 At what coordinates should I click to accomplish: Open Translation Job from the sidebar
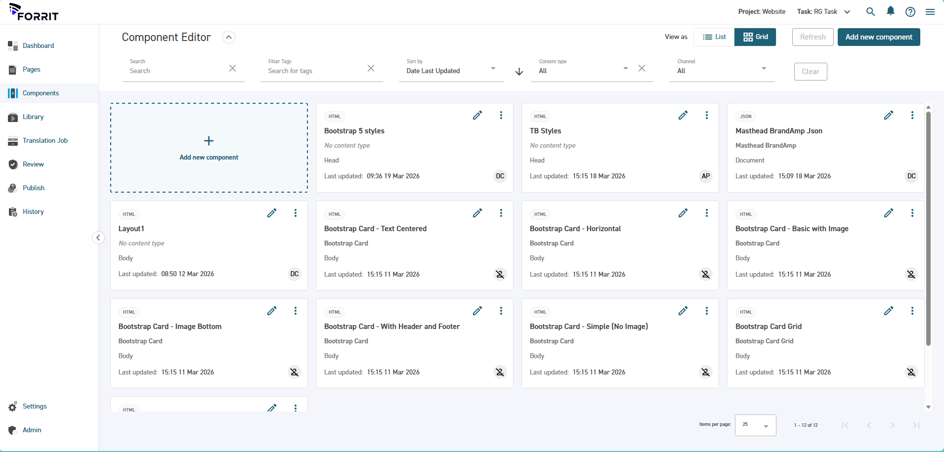(x=45, y=141)
